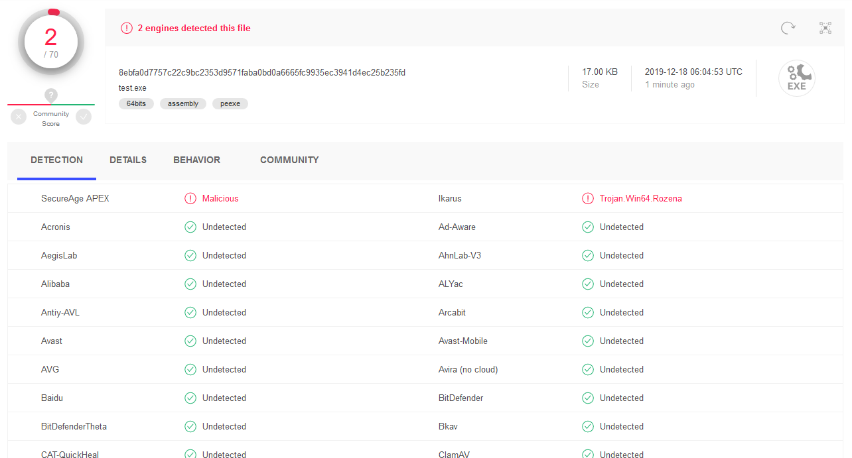The width and height of the screenshot is (852, 458).
Task: Click the 64bits tag
Action: point(136,103)
